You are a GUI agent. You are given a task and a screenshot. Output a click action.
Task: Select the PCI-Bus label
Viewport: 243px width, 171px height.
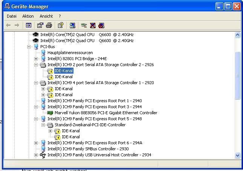pos(47,47)
